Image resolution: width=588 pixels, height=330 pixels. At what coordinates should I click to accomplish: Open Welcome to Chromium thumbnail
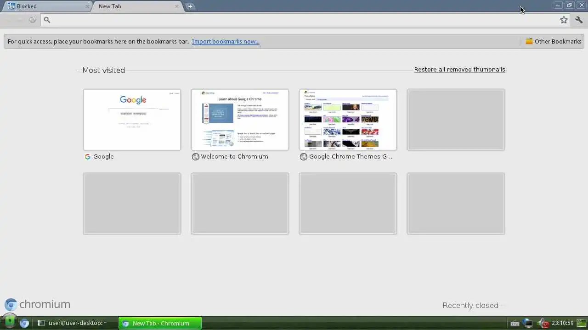pos(240,120)
